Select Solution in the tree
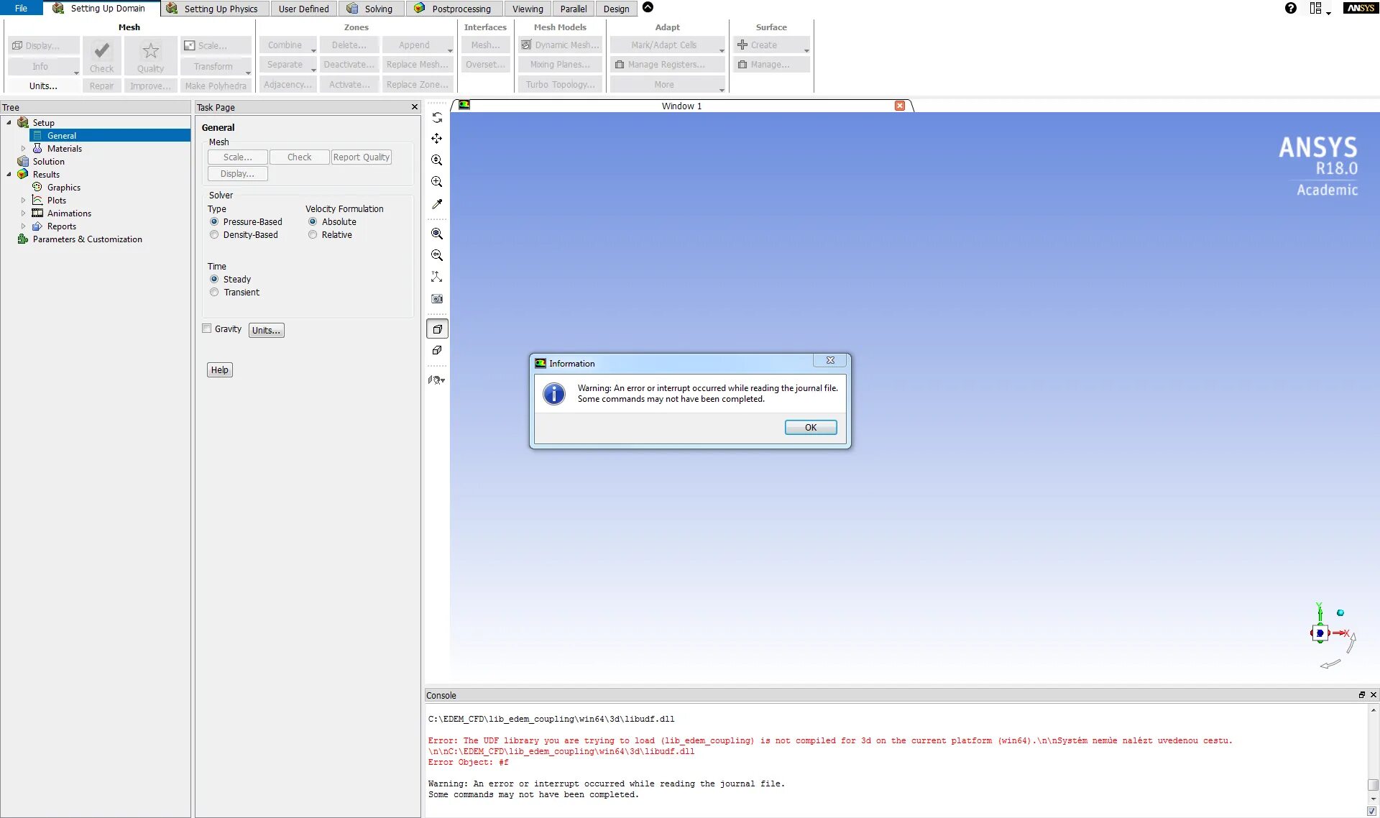This screenshot has width=1380, height=818. pyautogui.click(x=48, y=162)
